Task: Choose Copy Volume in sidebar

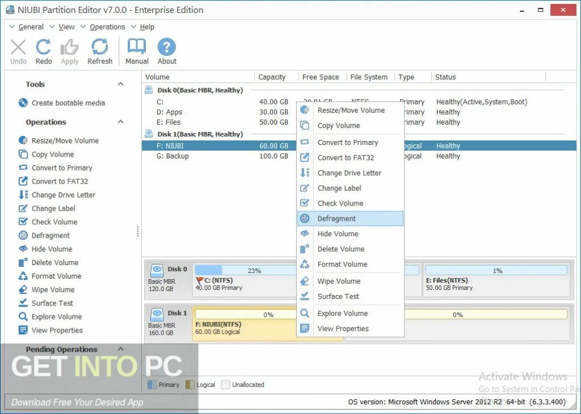Action: point(47,154)
